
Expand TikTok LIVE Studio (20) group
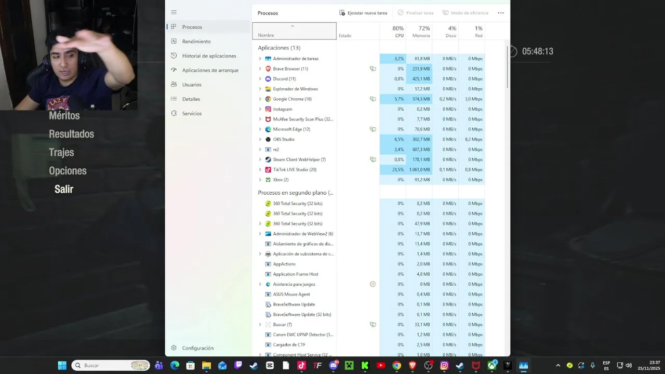click(x=260, y=170)
